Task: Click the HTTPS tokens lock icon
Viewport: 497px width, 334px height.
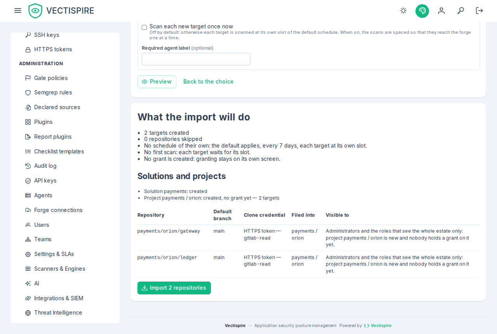Action: click(x=28, y=50)
